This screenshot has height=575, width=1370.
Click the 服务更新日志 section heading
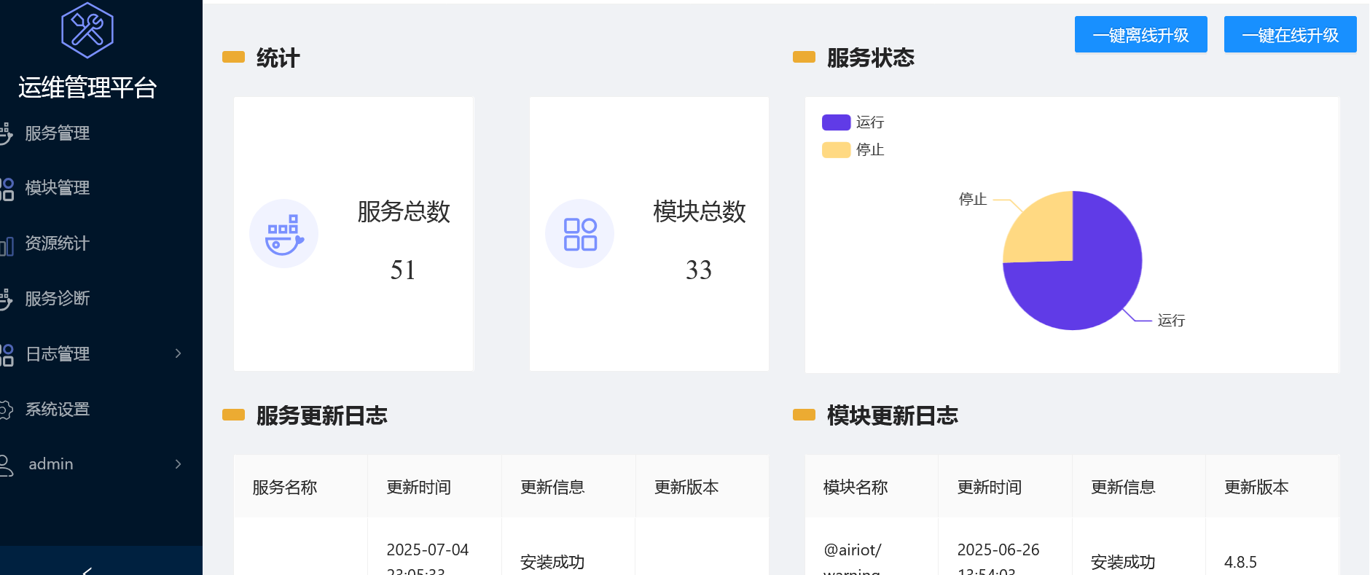pyautogui.click(x=322, y=416)
